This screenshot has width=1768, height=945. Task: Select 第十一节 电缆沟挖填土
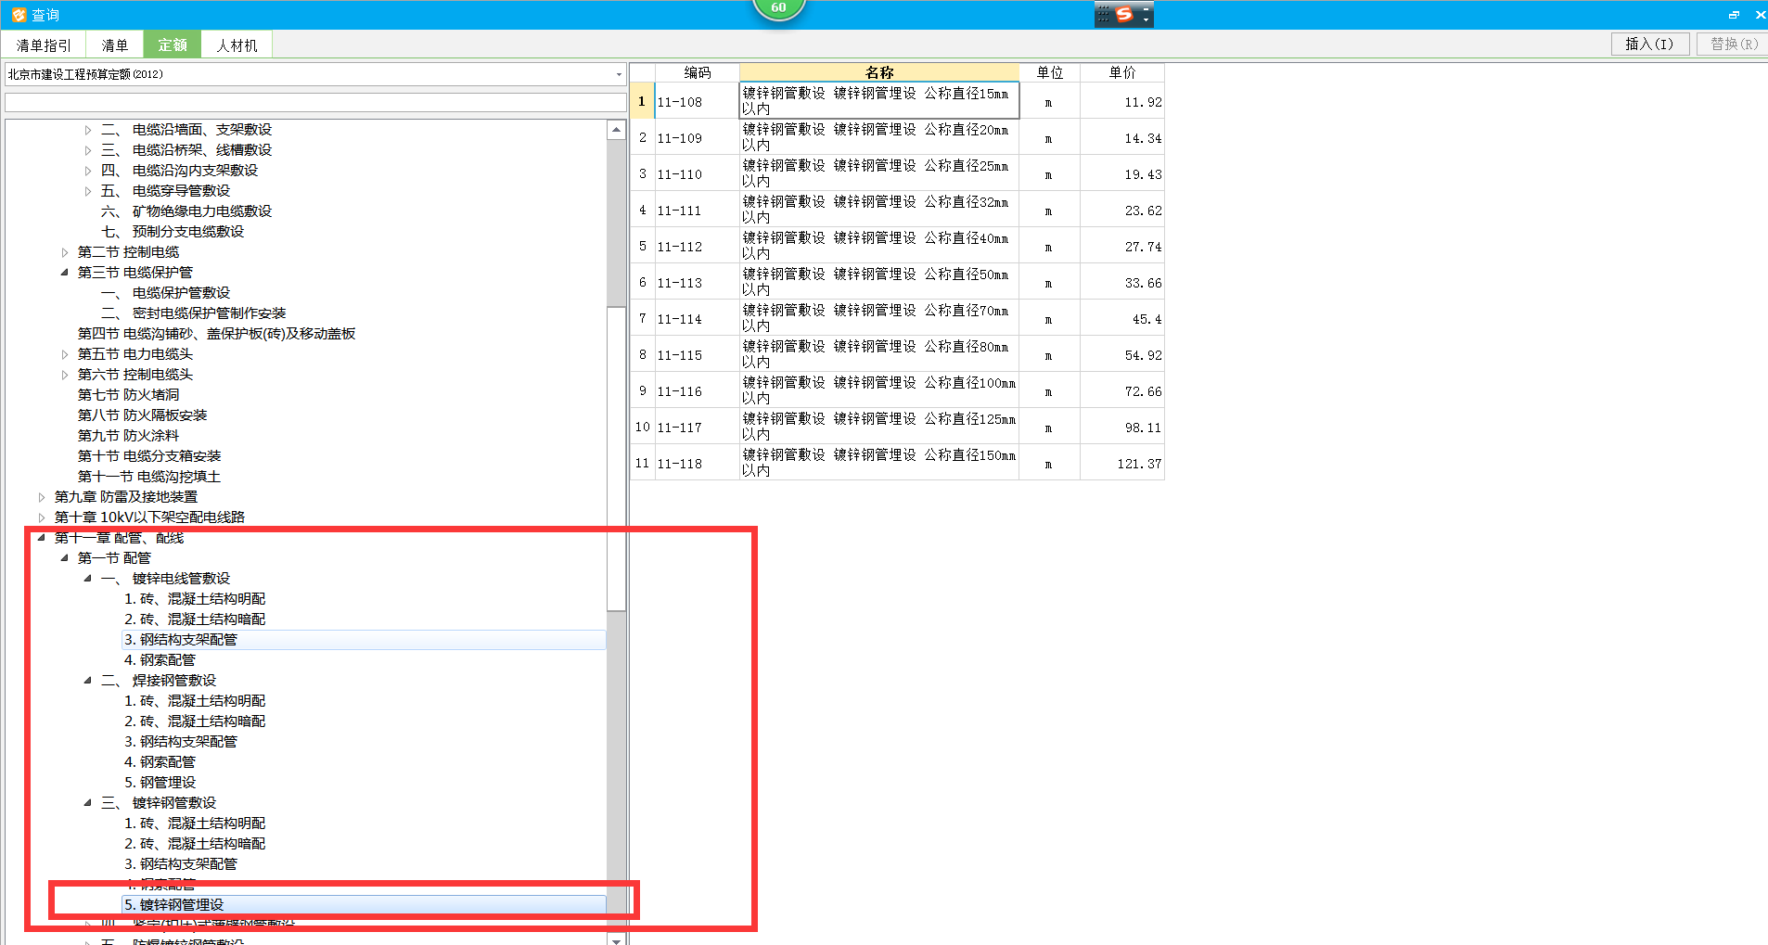pos(149,477)
